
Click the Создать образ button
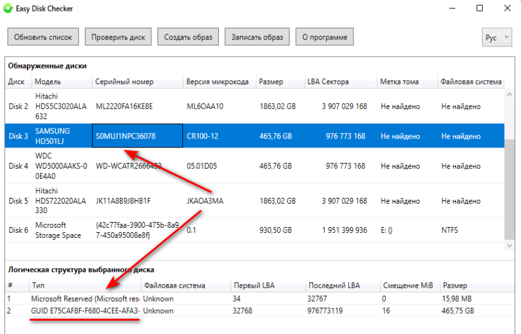click(x=188, y=38)
